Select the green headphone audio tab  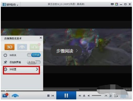[35, 47]
